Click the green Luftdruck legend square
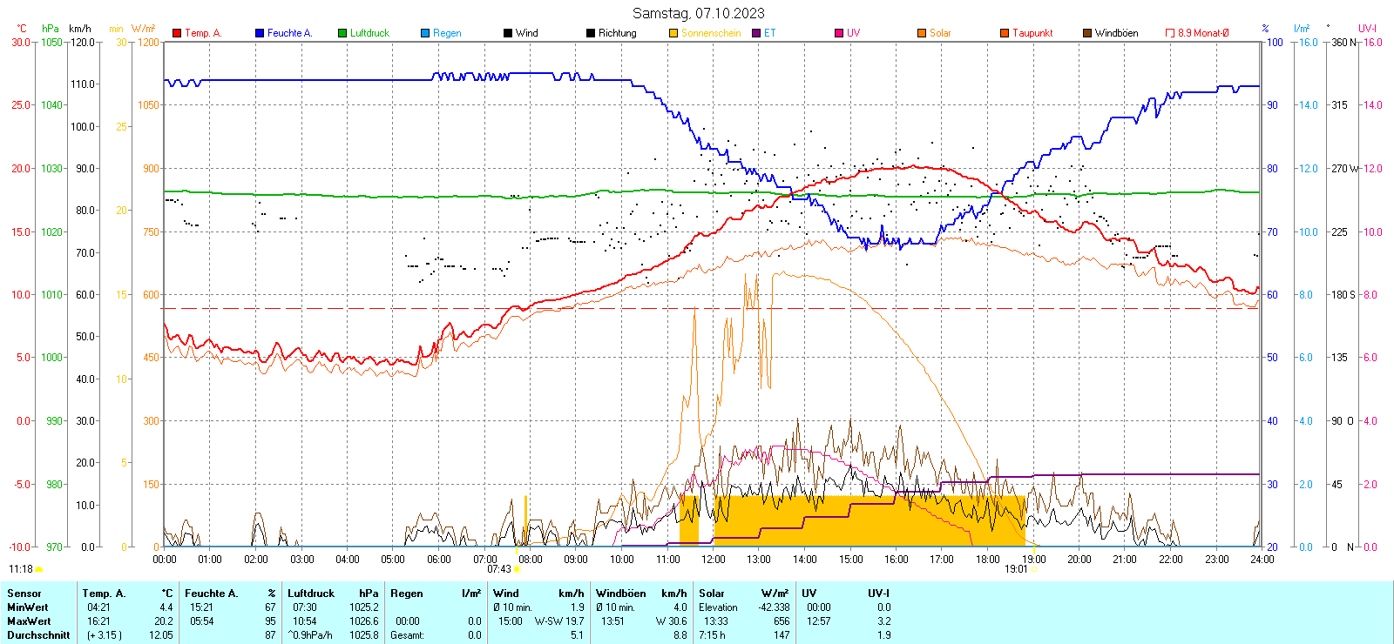Viewport: 1394px width, 644px height. [342, 33]
